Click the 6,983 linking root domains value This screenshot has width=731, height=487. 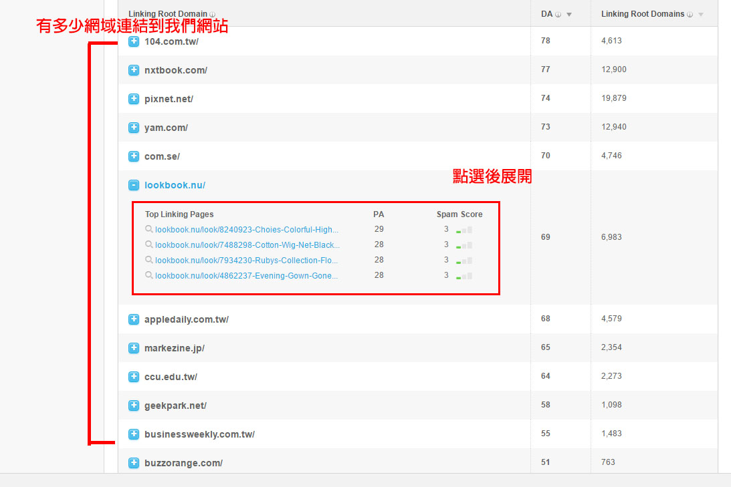tap(611, 237)
